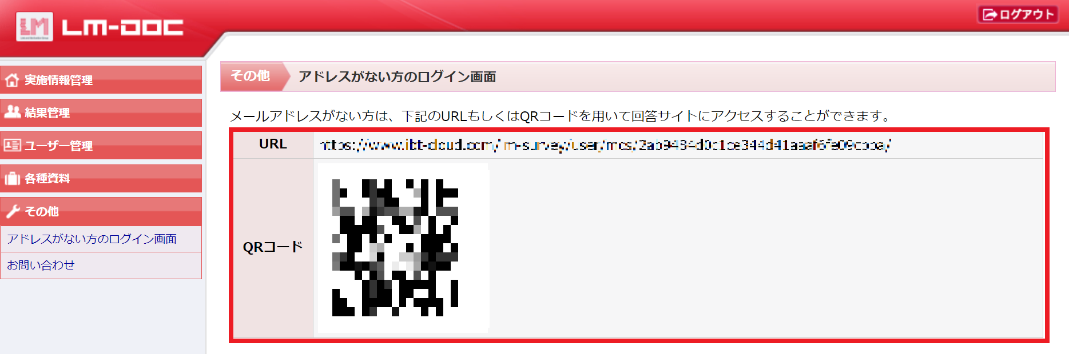Screen dimensions: 1069x354
Task: Click the LM-DOC title text
Action: [122, 27]
